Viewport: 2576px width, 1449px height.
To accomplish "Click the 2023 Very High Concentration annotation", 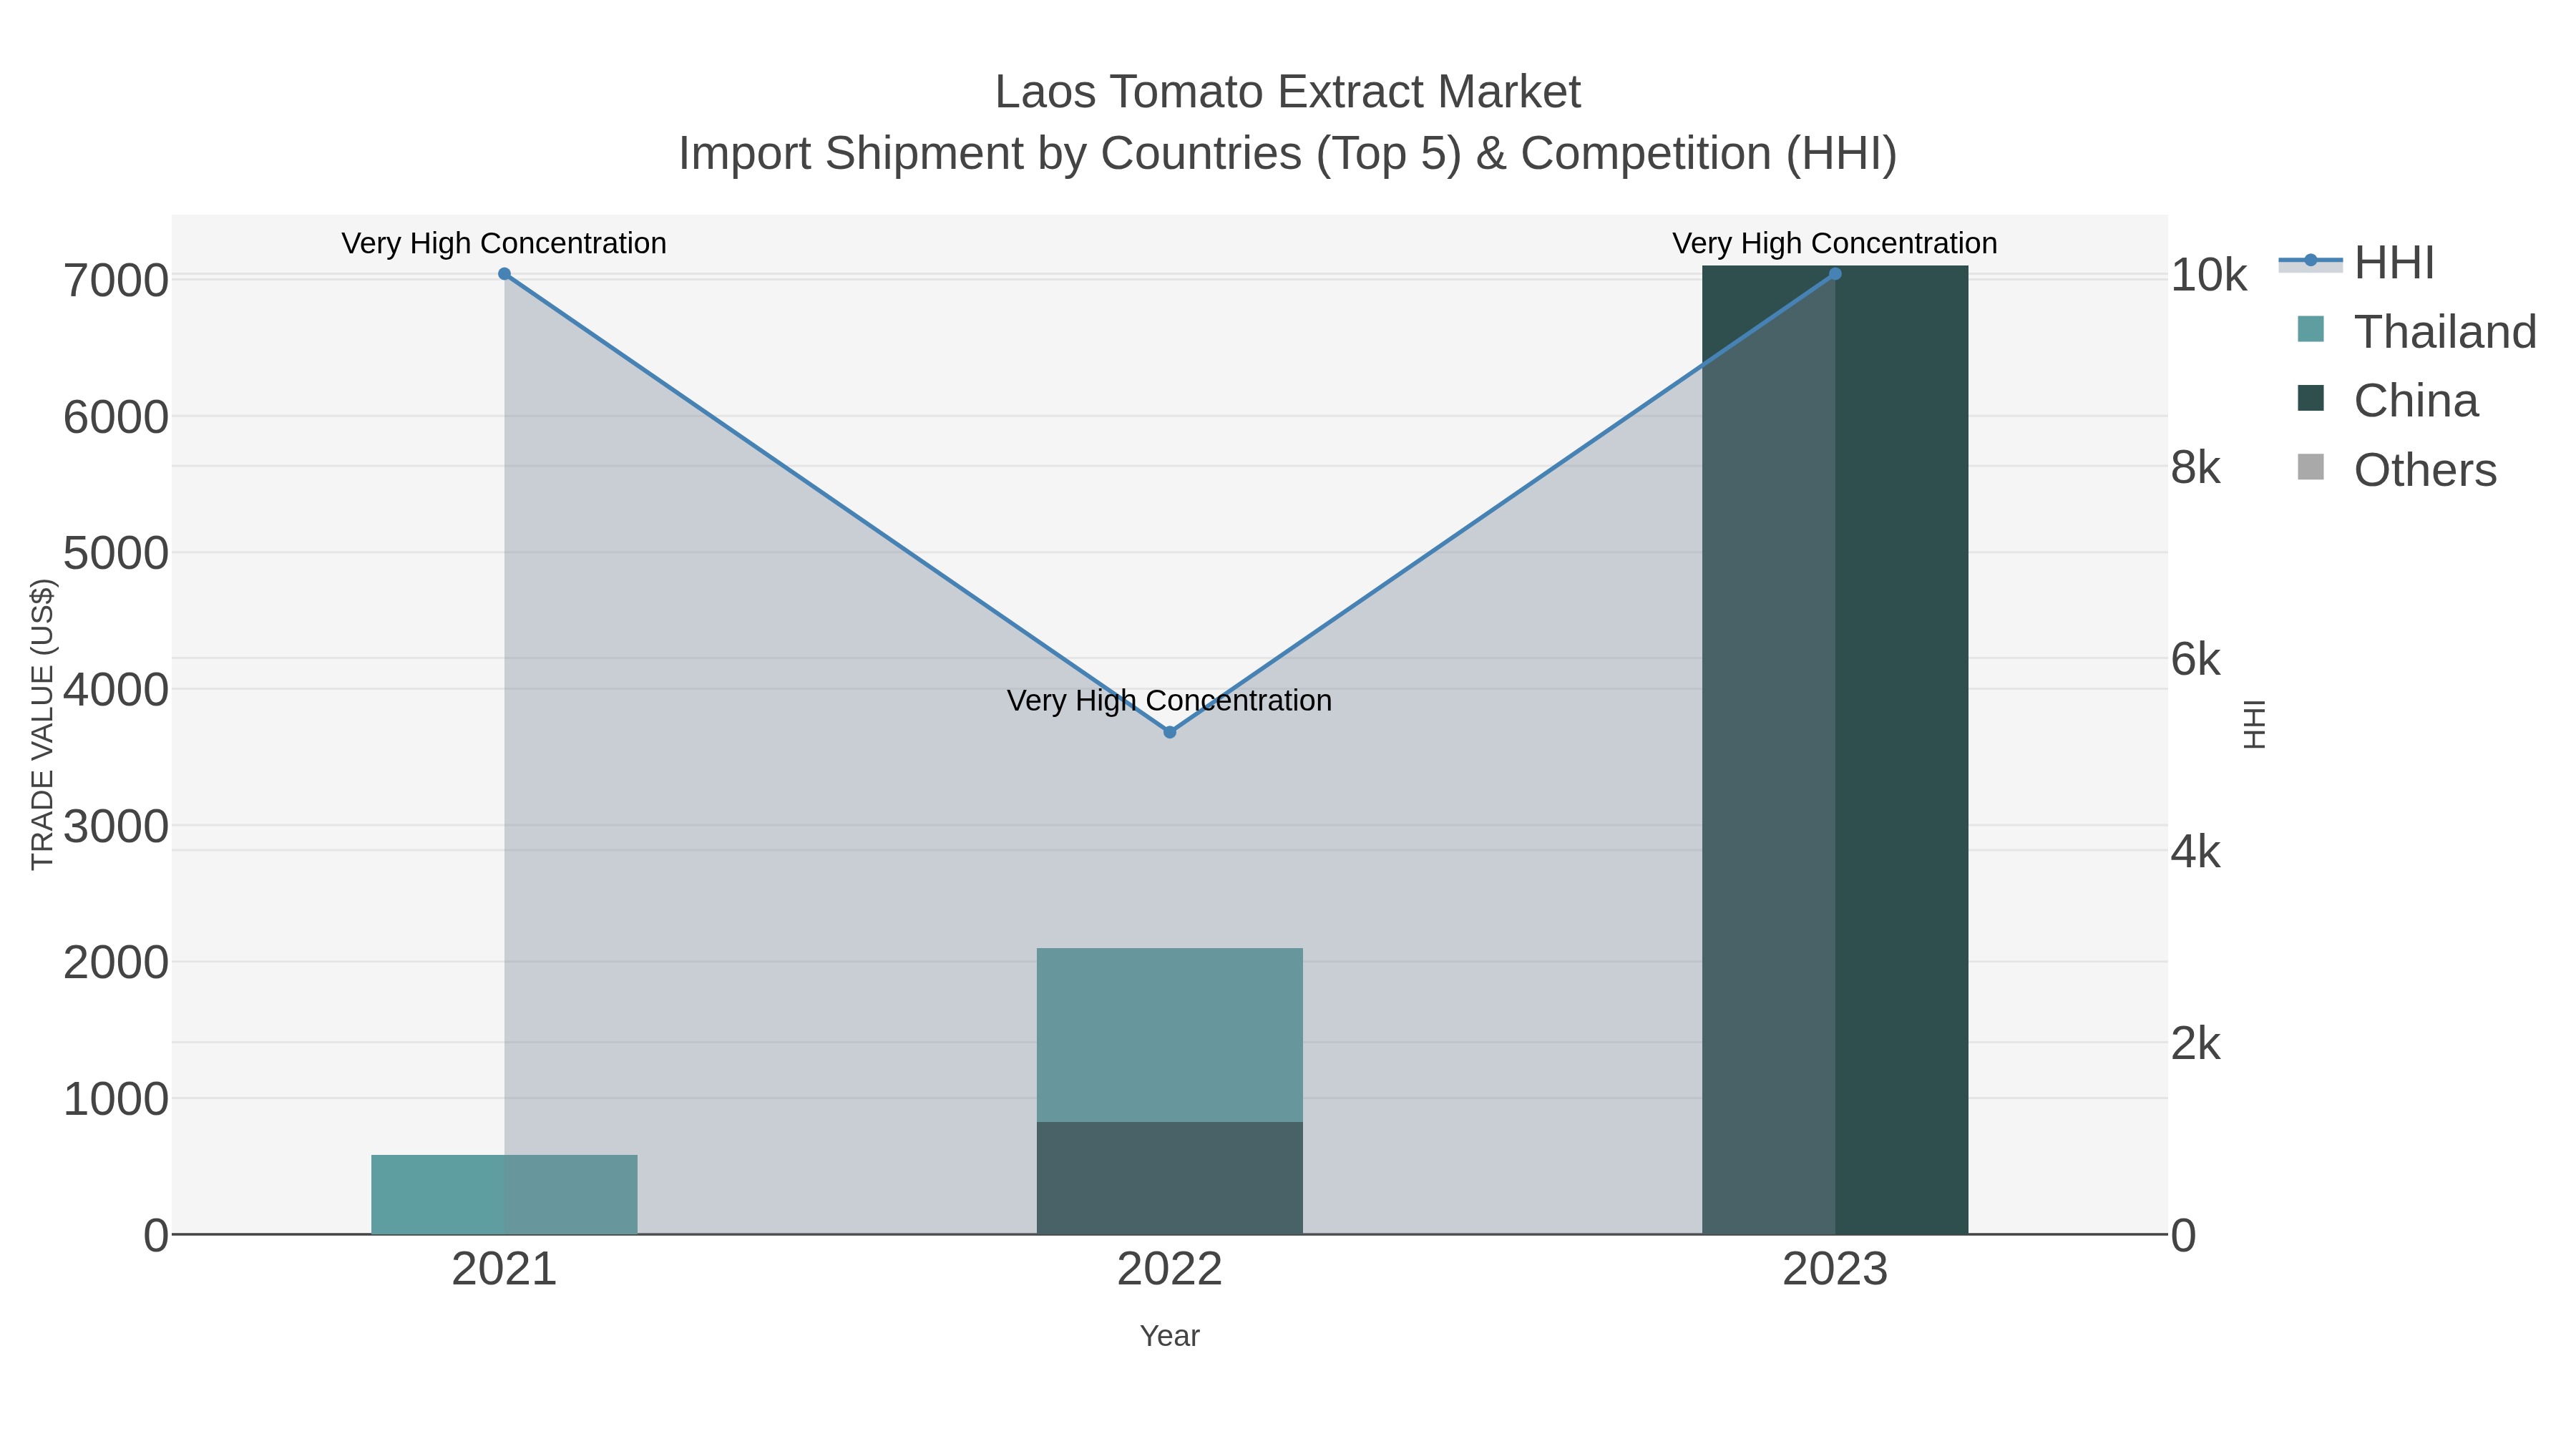I will coord(1835,243).
